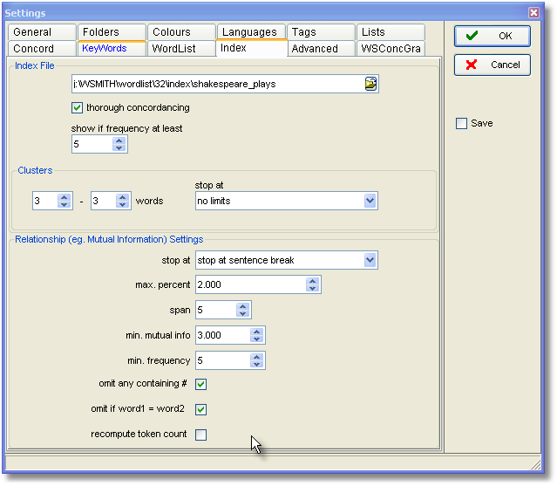This screenshot has height=486, width=557.
Task: Decrease first cluster words value
Action: point(65,204)
